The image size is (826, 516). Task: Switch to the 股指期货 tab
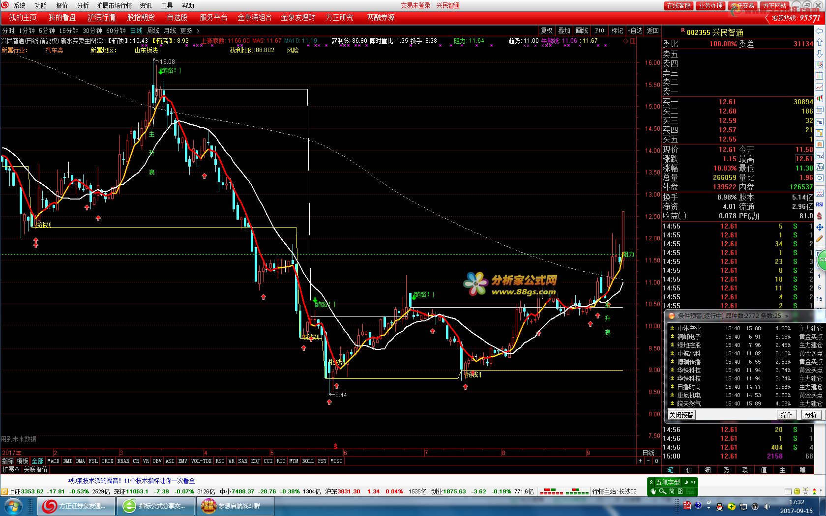coord(141,17)
